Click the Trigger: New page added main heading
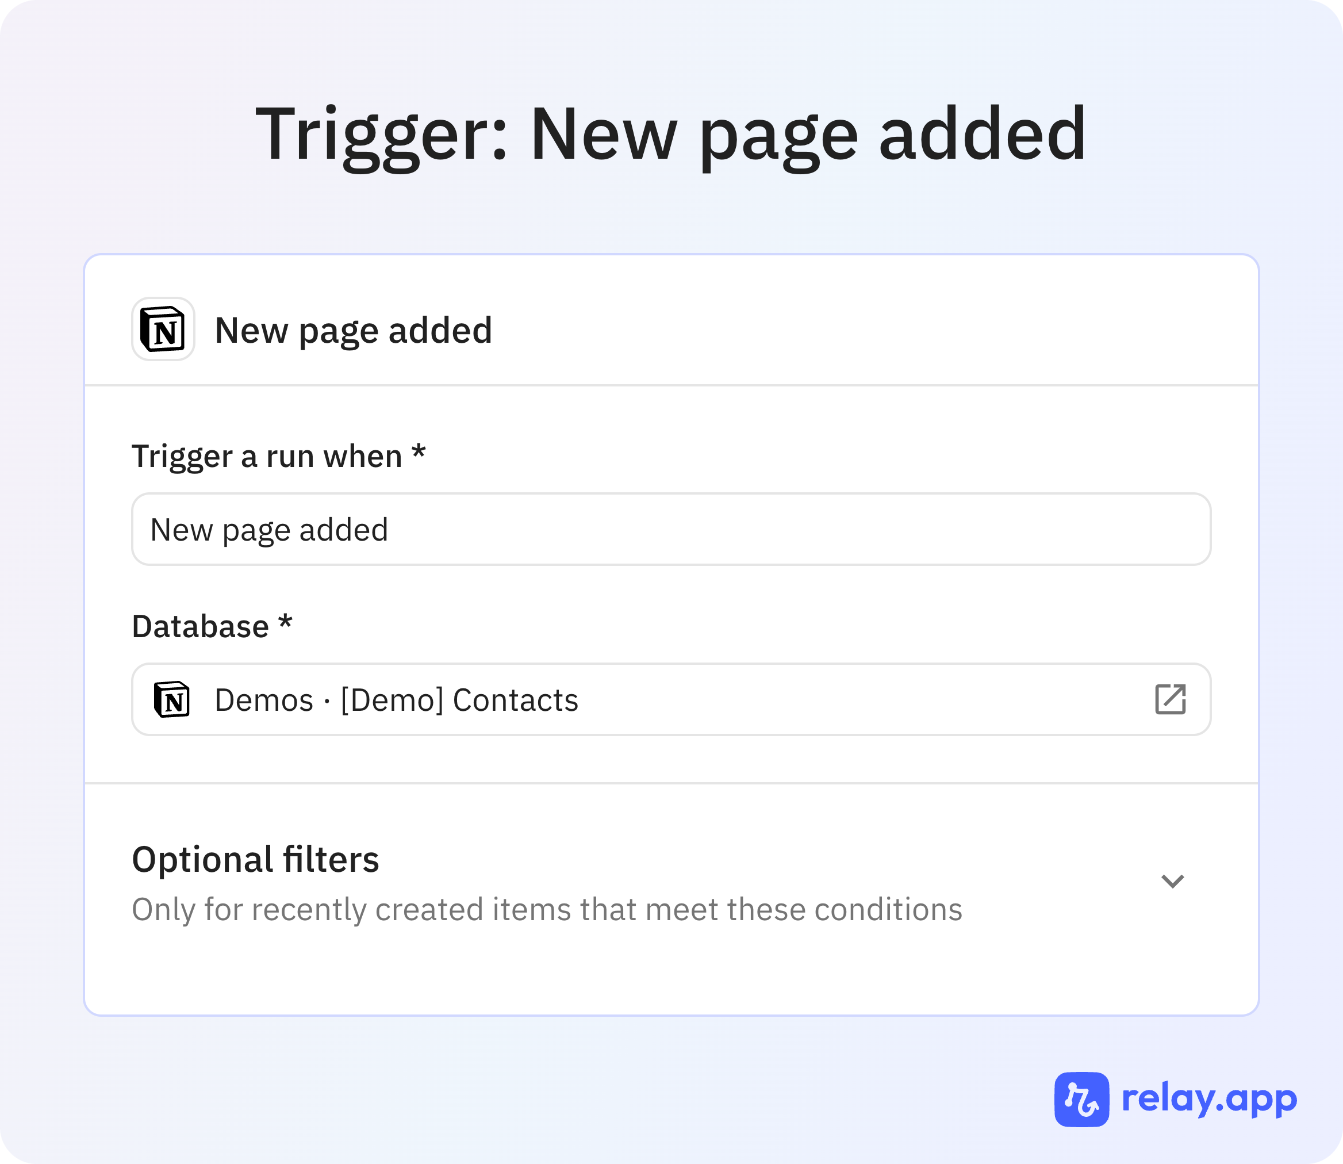The image size is (1343, 1164). 670,135
